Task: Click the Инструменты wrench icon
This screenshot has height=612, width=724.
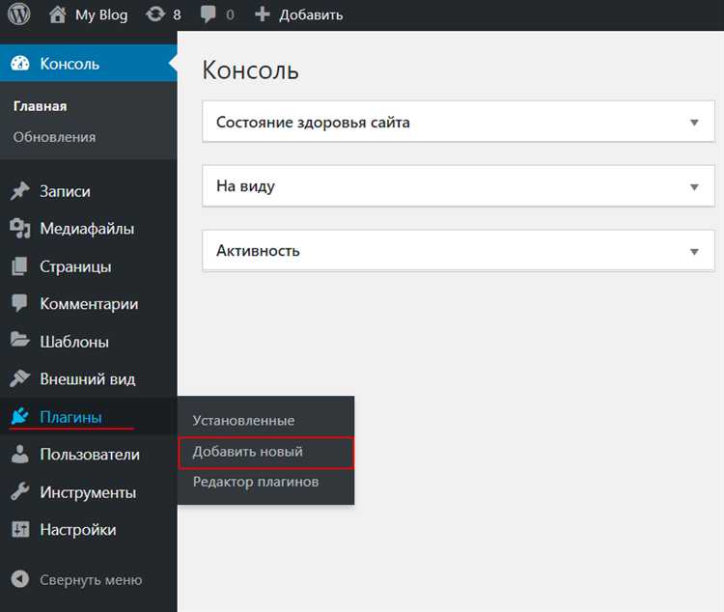Action: [x=20, y=492]
